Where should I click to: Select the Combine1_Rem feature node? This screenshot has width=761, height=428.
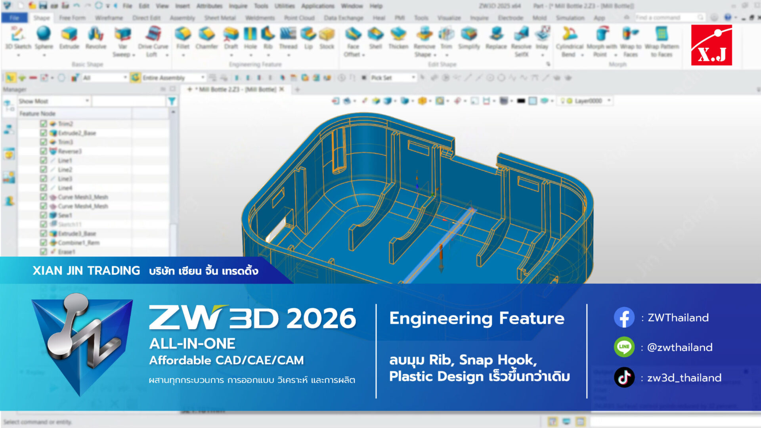(x=78, y=243)
